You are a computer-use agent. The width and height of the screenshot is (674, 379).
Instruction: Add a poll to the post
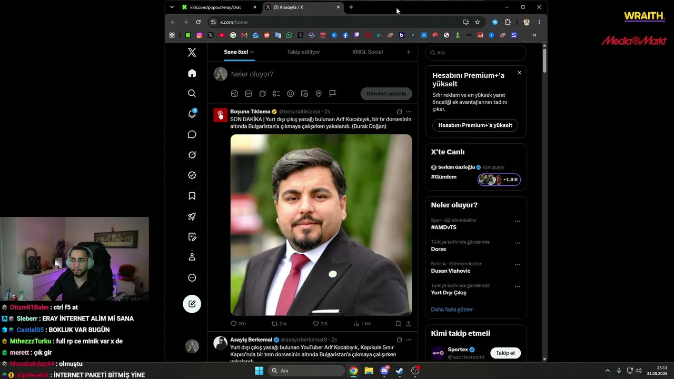click(276, 94)
